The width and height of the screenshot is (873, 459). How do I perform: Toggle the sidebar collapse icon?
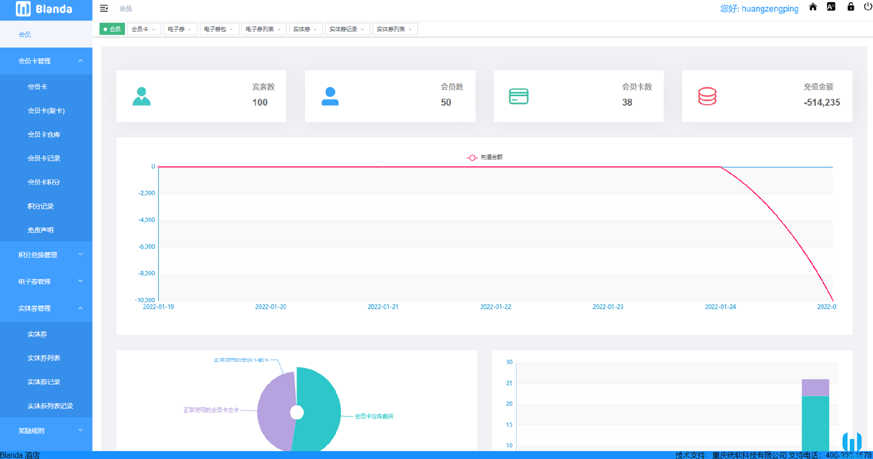tap(104, 8)
